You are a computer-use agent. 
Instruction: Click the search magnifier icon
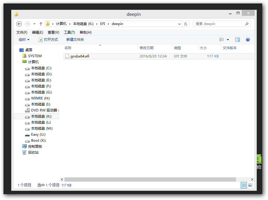247,24
